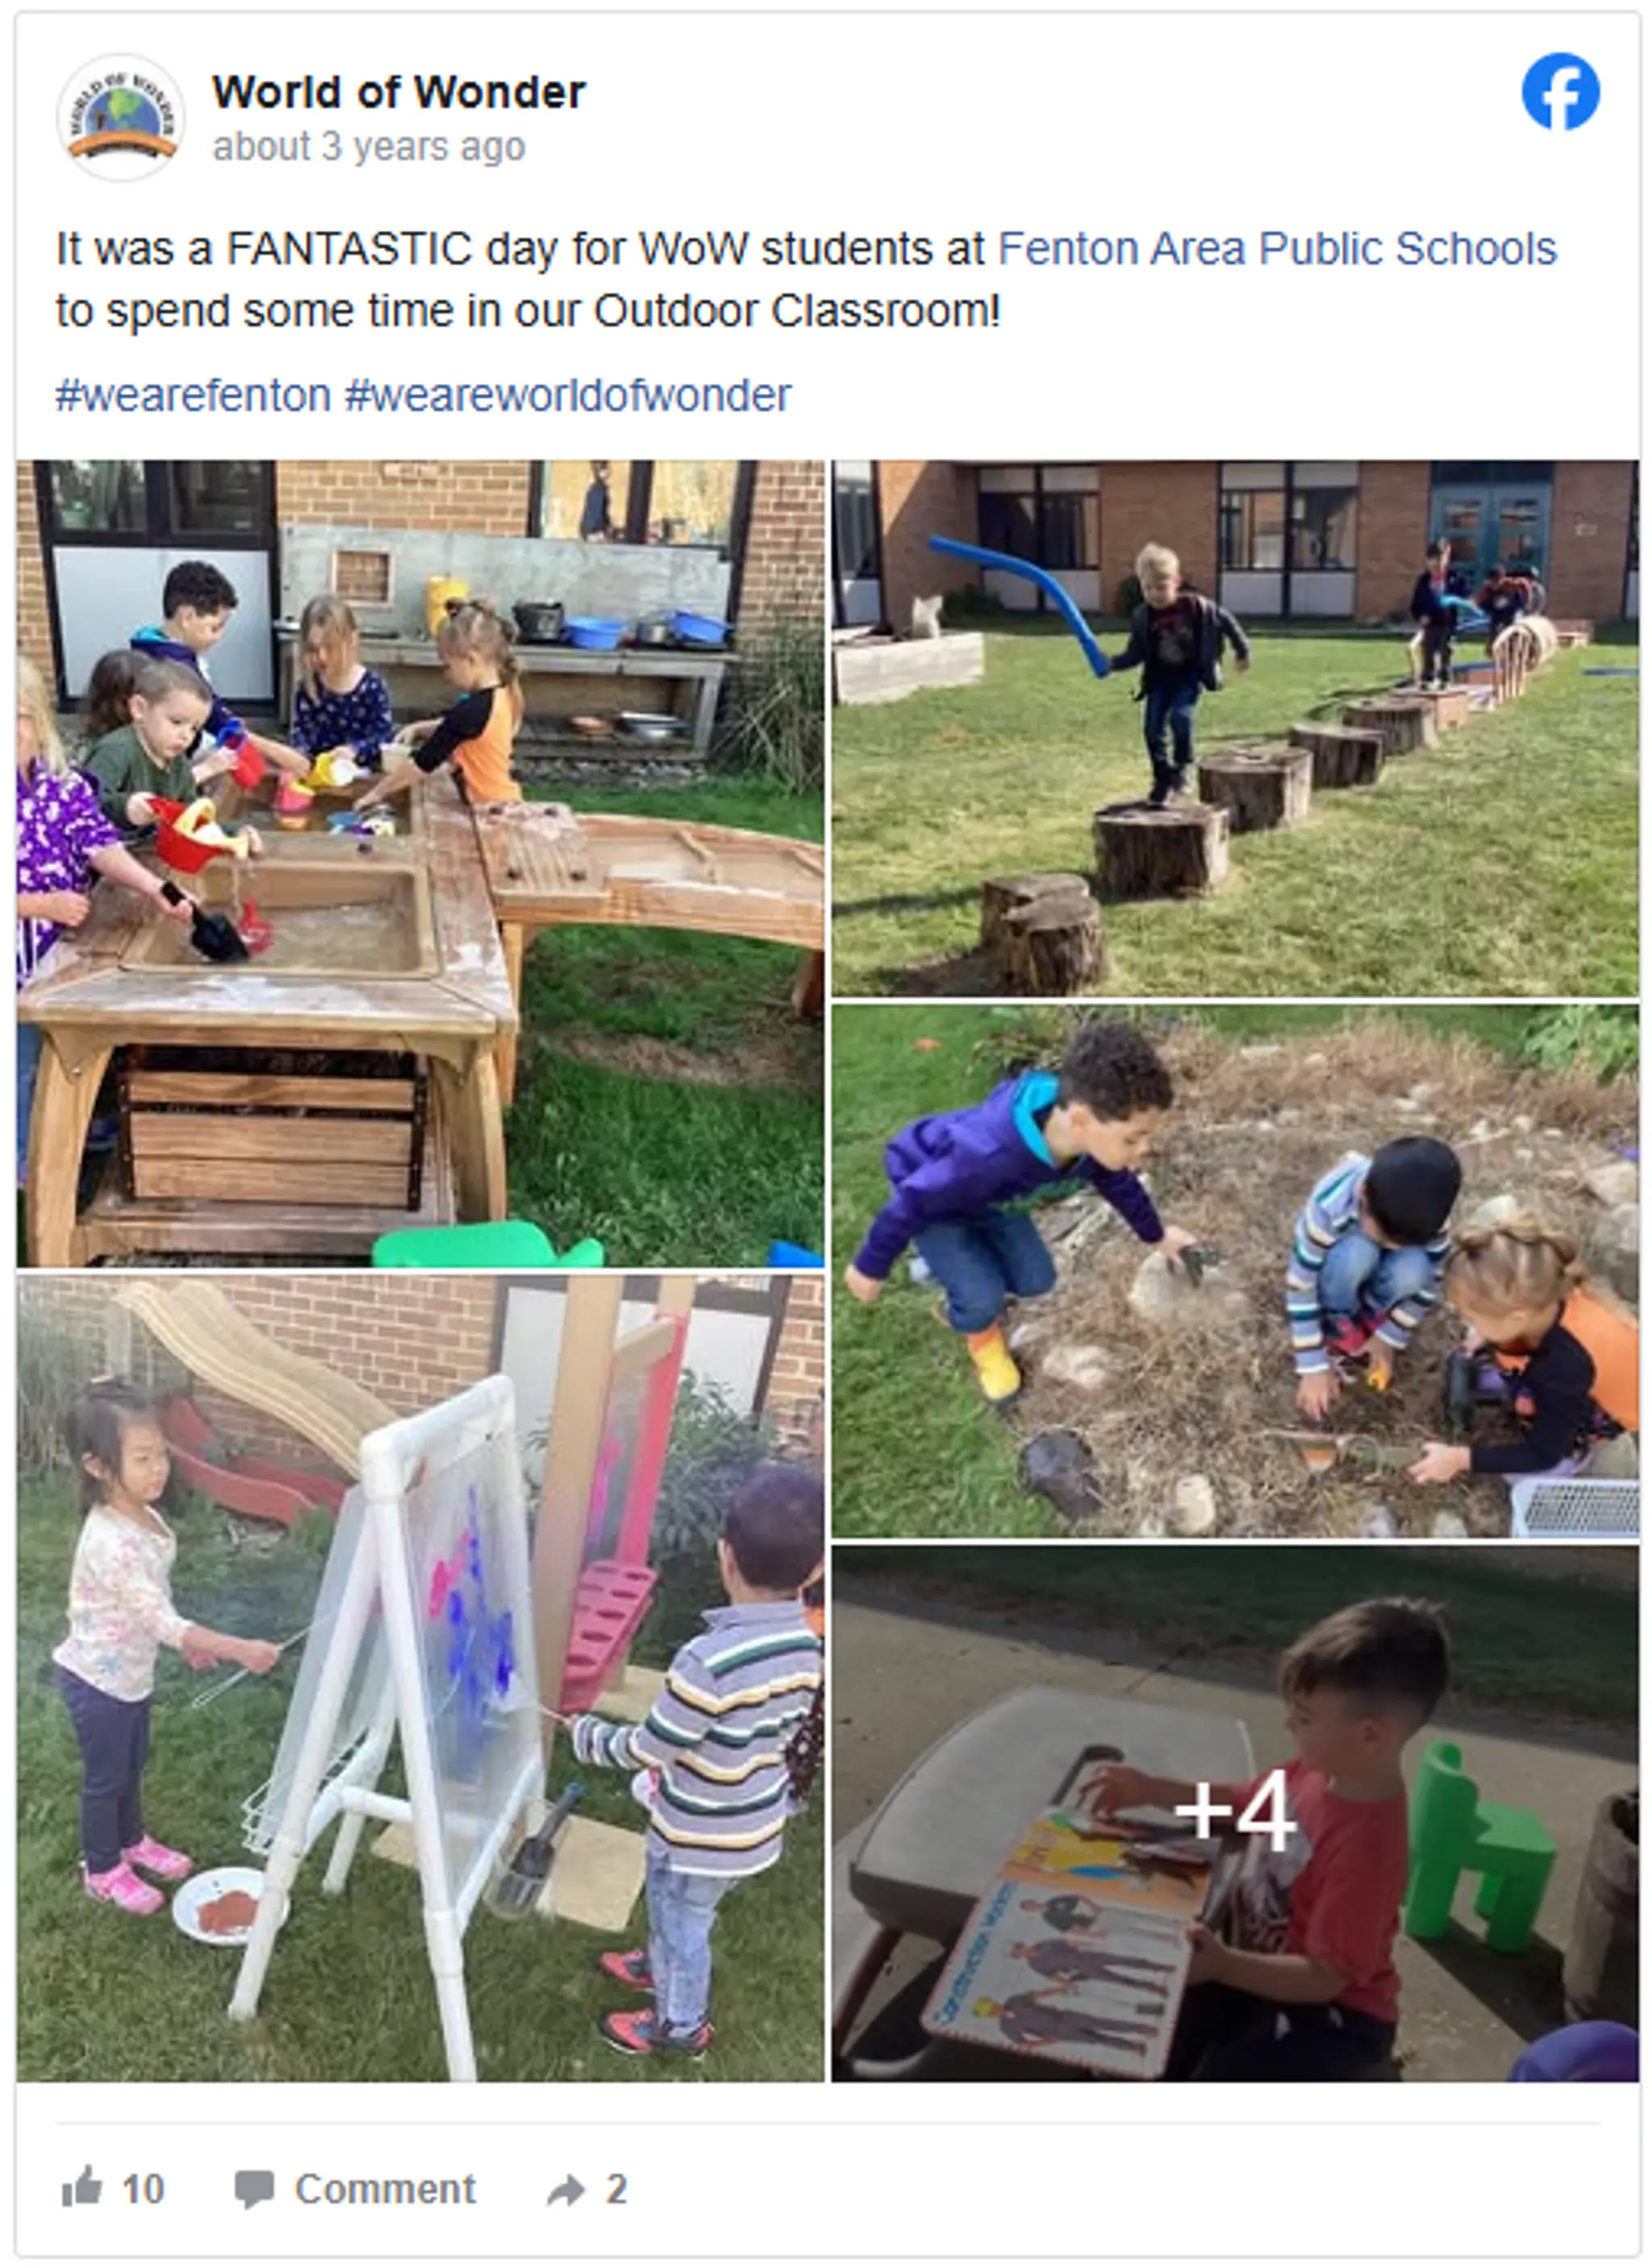Open the Fenton Area Public Schools link
This screenshot has width=1652, height=2268.
(x=1277, y=248)
